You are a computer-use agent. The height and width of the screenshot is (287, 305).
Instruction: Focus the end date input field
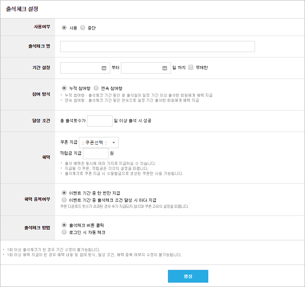coord(146,68)
